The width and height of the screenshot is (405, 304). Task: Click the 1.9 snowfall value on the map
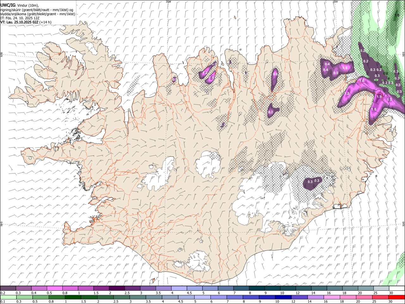[379, 97]
